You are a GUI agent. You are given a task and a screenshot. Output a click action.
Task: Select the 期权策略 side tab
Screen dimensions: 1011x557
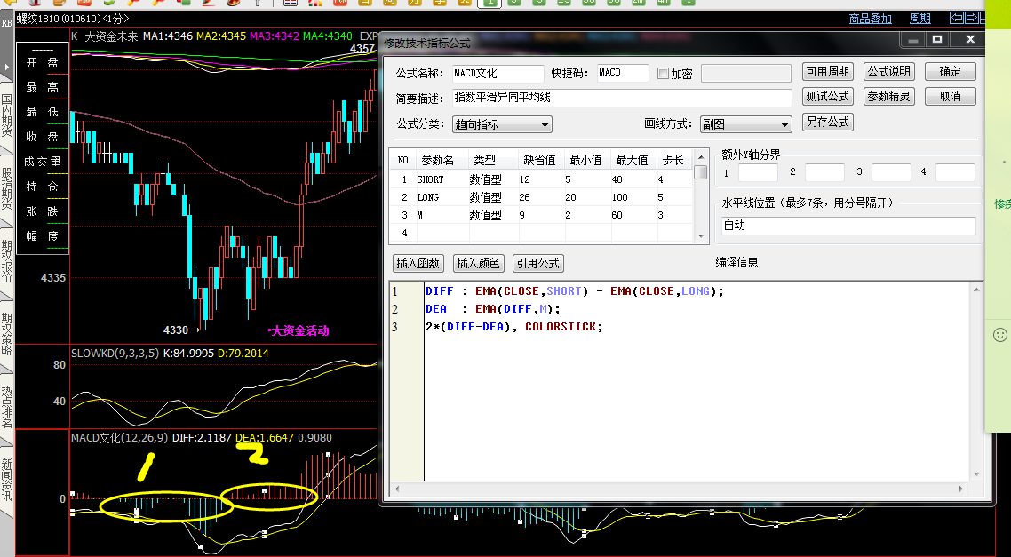coord(7,334)
